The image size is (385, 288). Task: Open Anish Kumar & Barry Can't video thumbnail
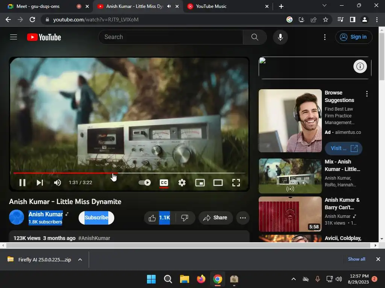tap(290, 214)
